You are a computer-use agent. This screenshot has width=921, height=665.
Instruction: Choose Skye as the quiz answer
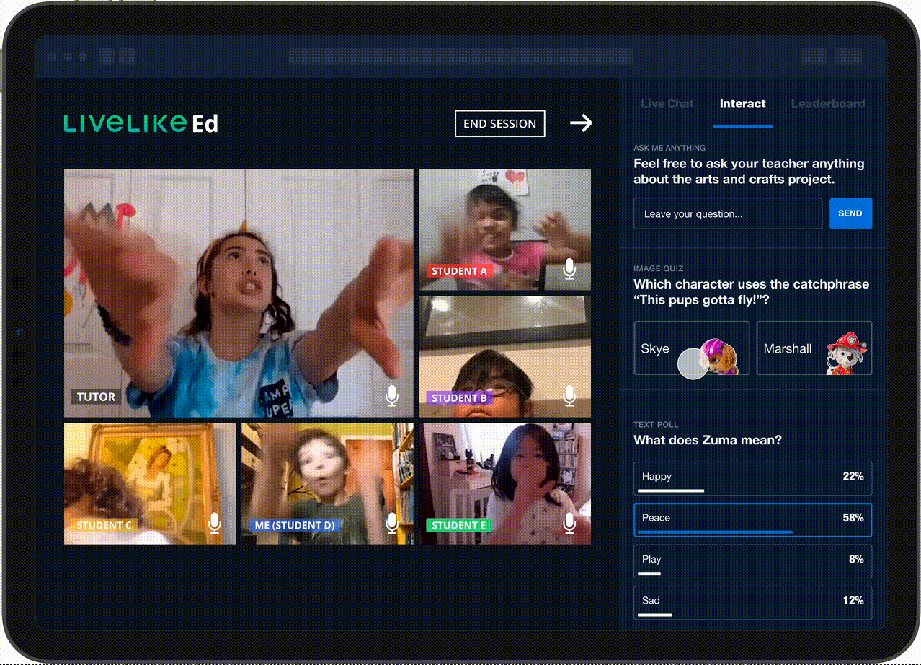[692, 348]
